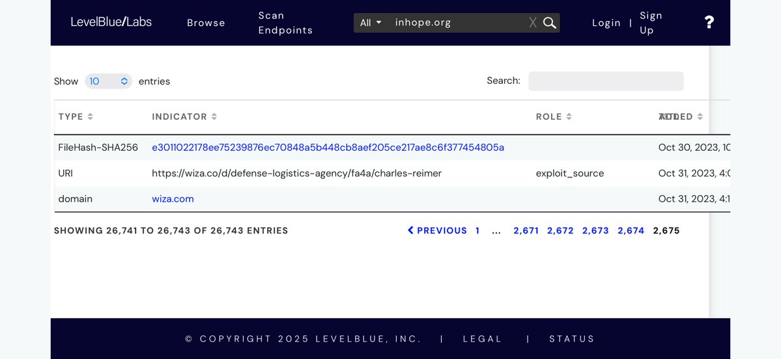The height and width of the screenshot is (359, 781).
Task: Sort by the INDICATOR column arrows
Action: click(x=214, y=117)
